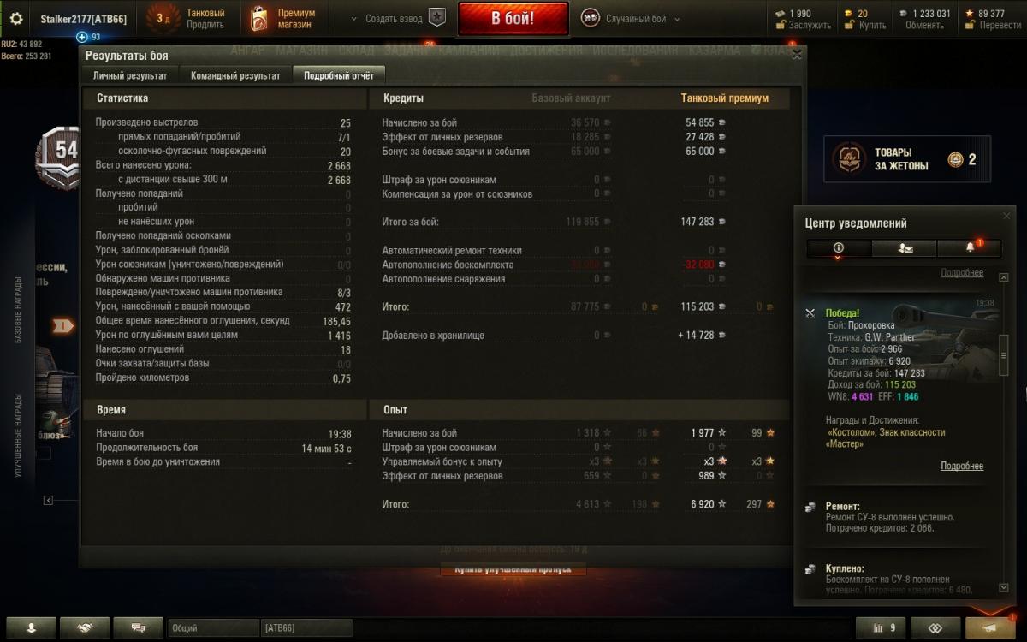The image size is (1027, 642).
Task: Open the Премиум магазин shop icon
Action: (x=259, y=19)
